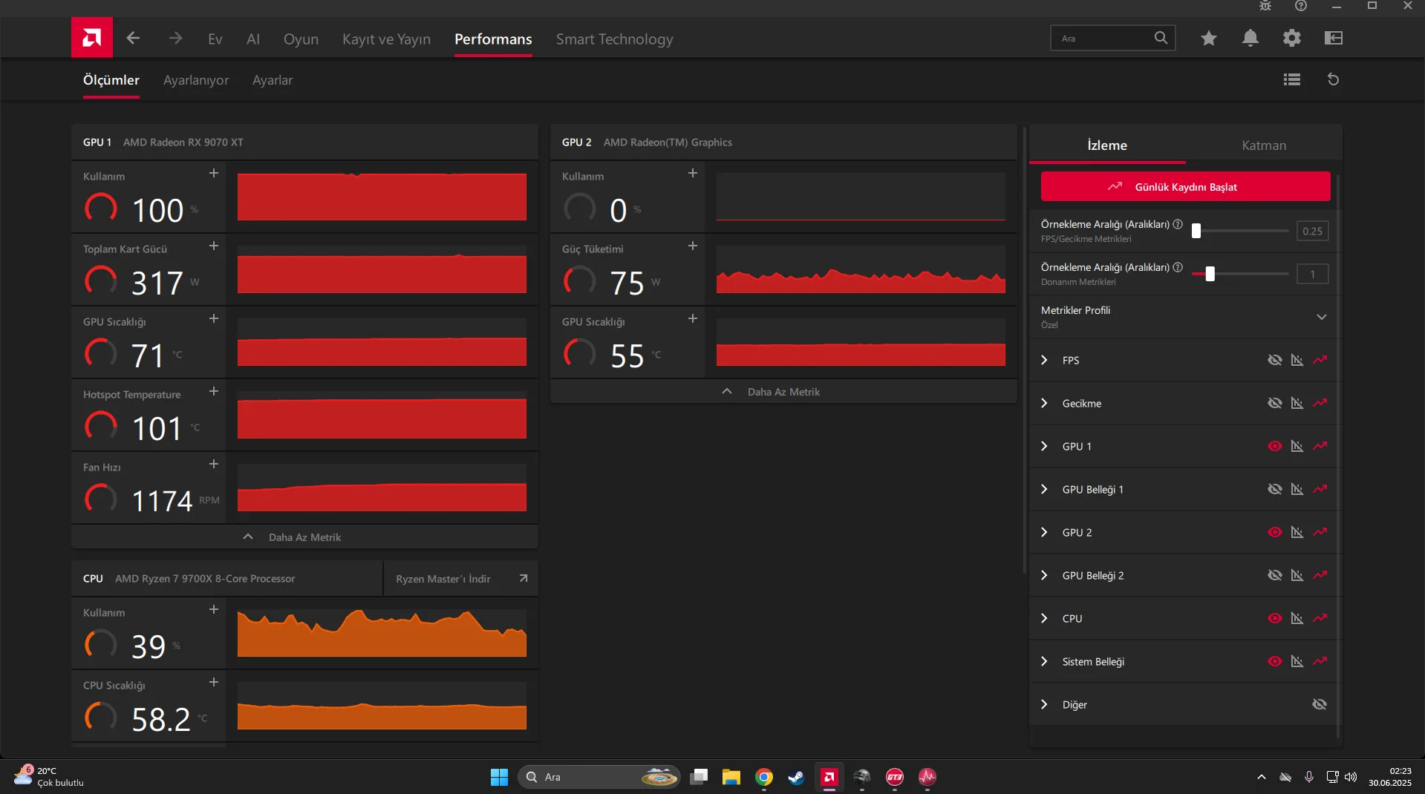The height and width of the screenshot is (794, 1425).
Task: Expand the Gecikme metrics group
Action: pos(1044,403)
